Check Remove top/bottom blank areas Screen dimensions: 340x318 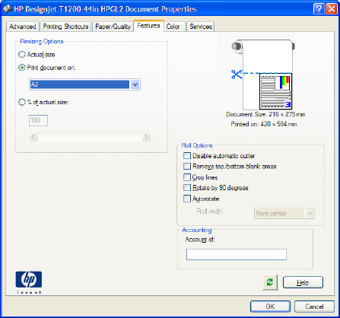187,166
